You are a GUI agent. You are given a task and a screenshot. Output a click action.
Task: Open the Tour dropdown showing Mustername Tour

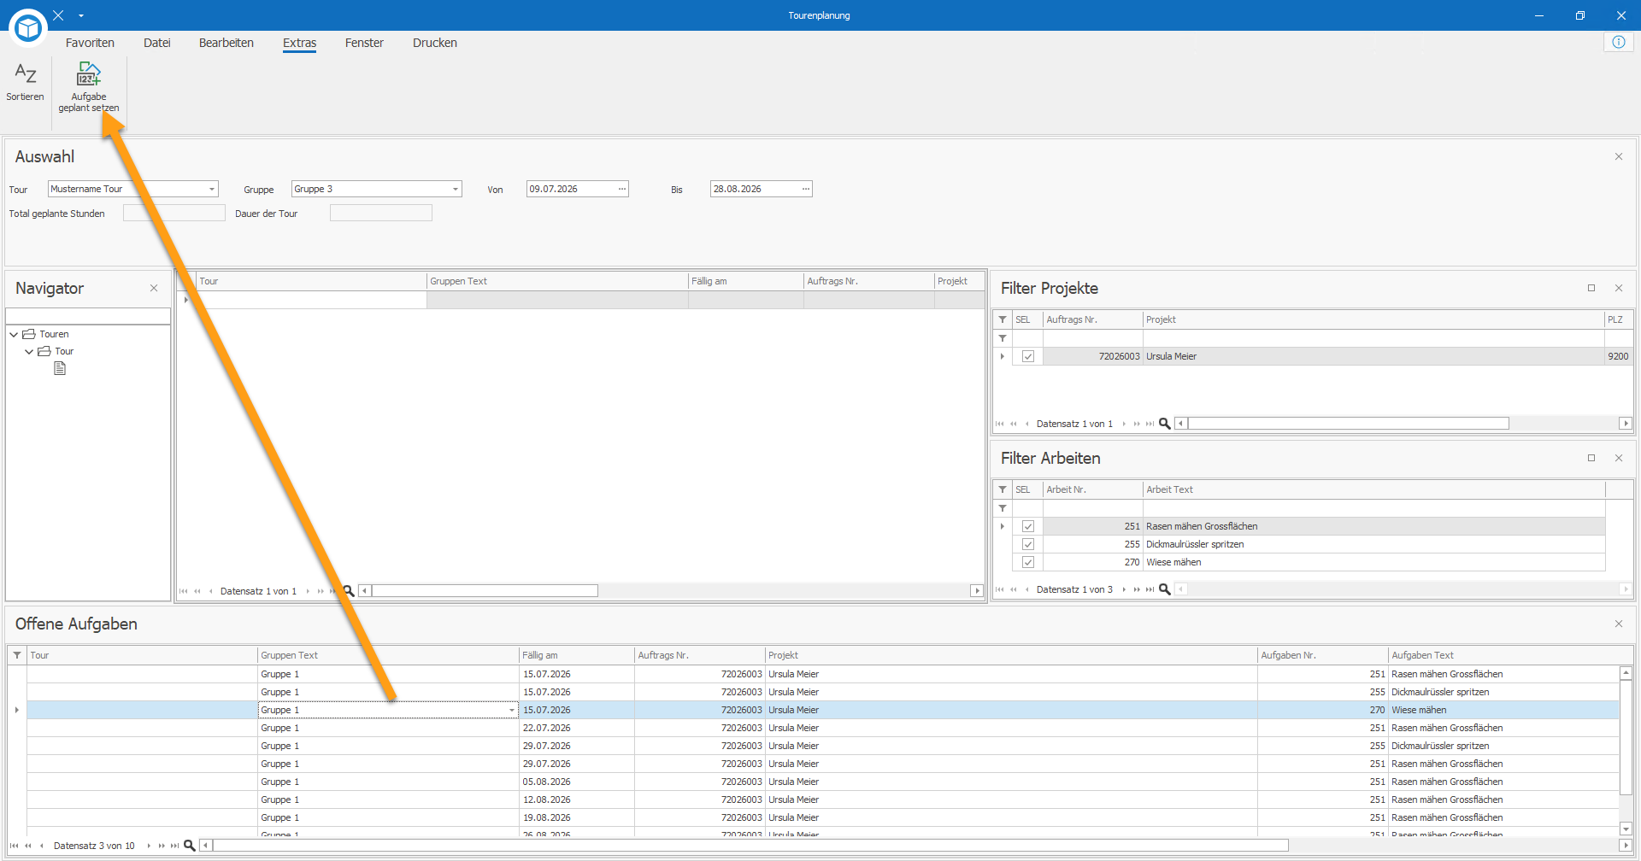(212, 189)
